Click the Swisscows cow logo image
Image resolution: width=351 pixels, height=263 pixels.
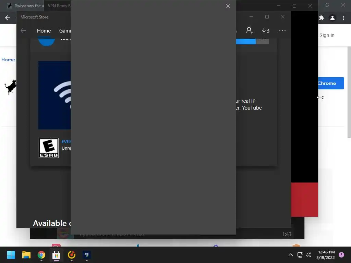point(11,87)
